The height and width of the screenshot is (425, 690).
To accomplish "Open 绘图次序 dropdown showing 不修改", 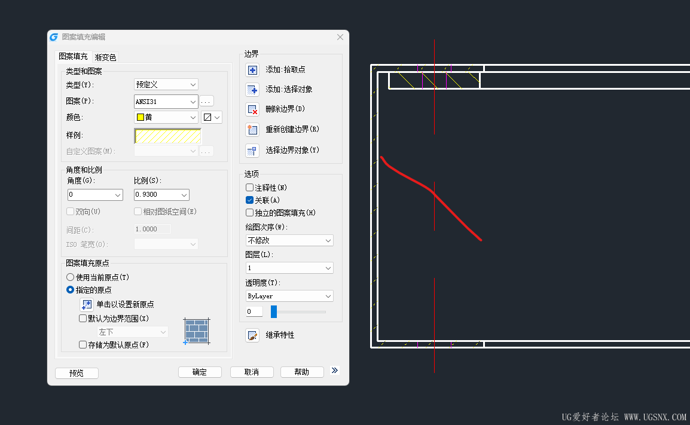I will [289, 240].
